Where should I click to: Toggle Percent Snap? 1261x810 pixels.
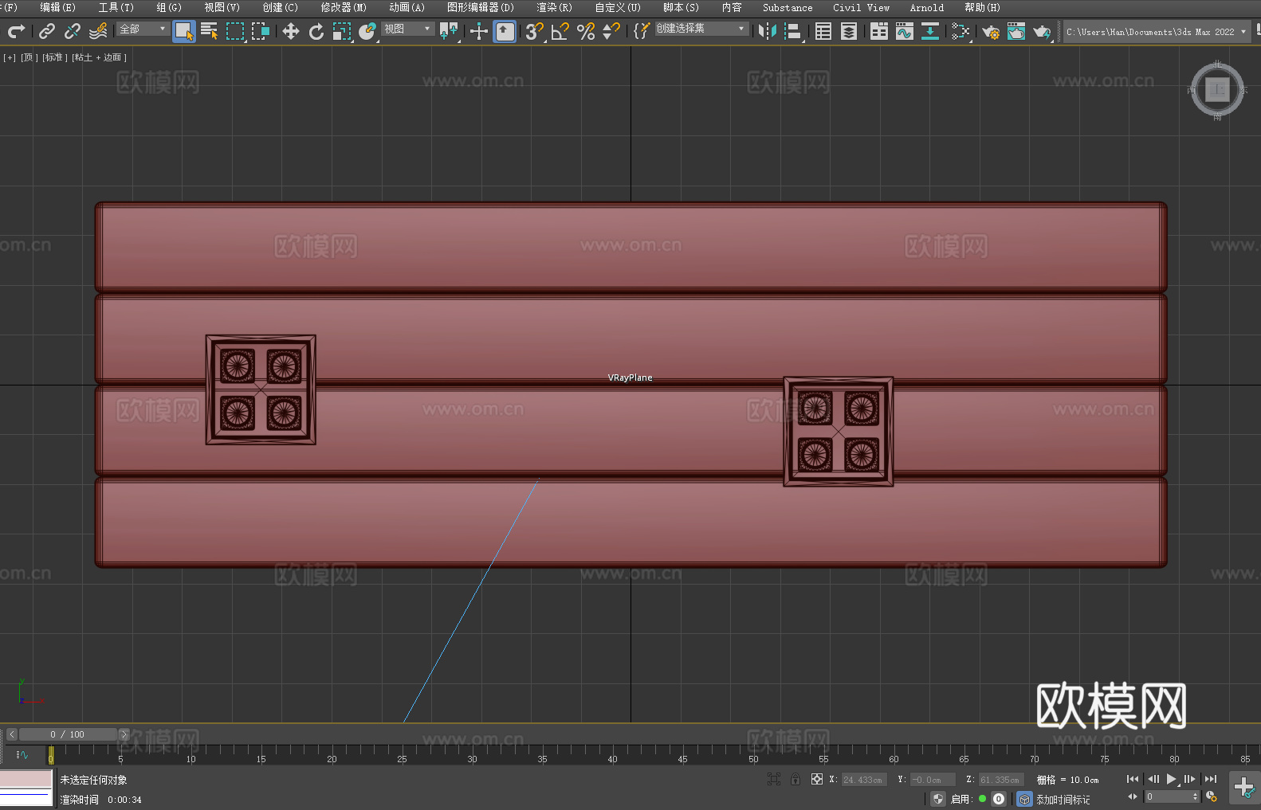[586, 31]
